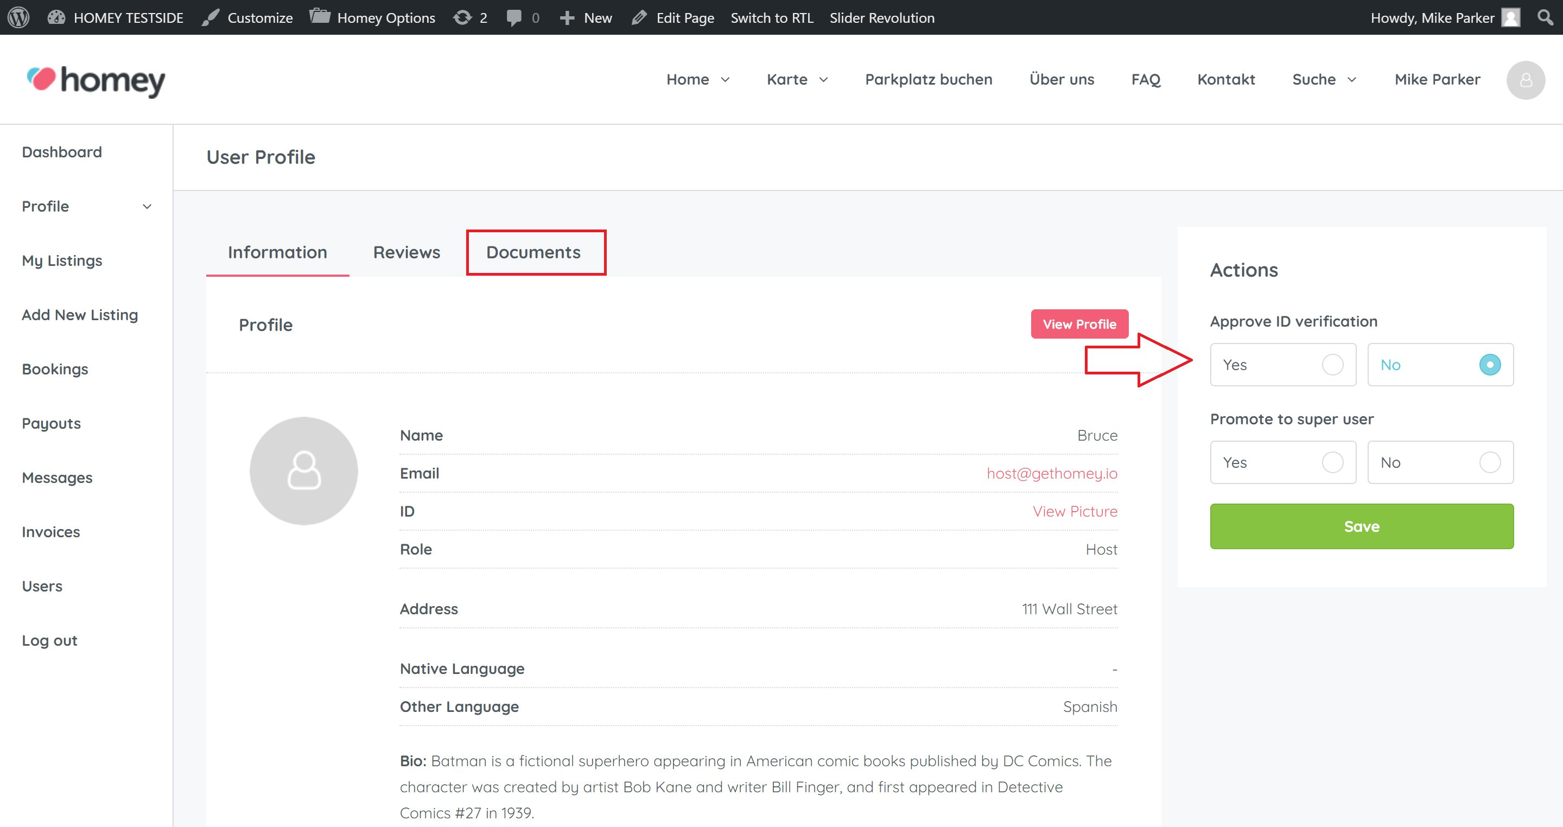Open My Listings in sidebar

(x=62, y=261)
